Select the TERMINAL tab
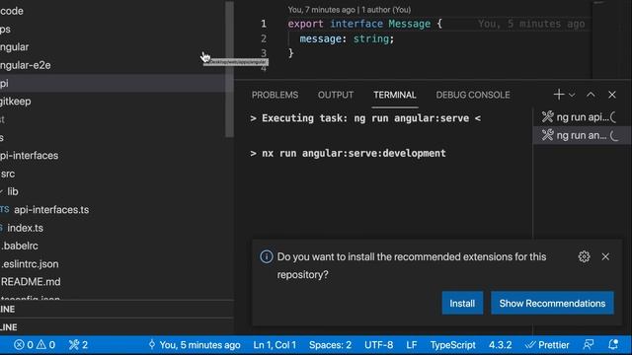 click(x=395, y=95)
